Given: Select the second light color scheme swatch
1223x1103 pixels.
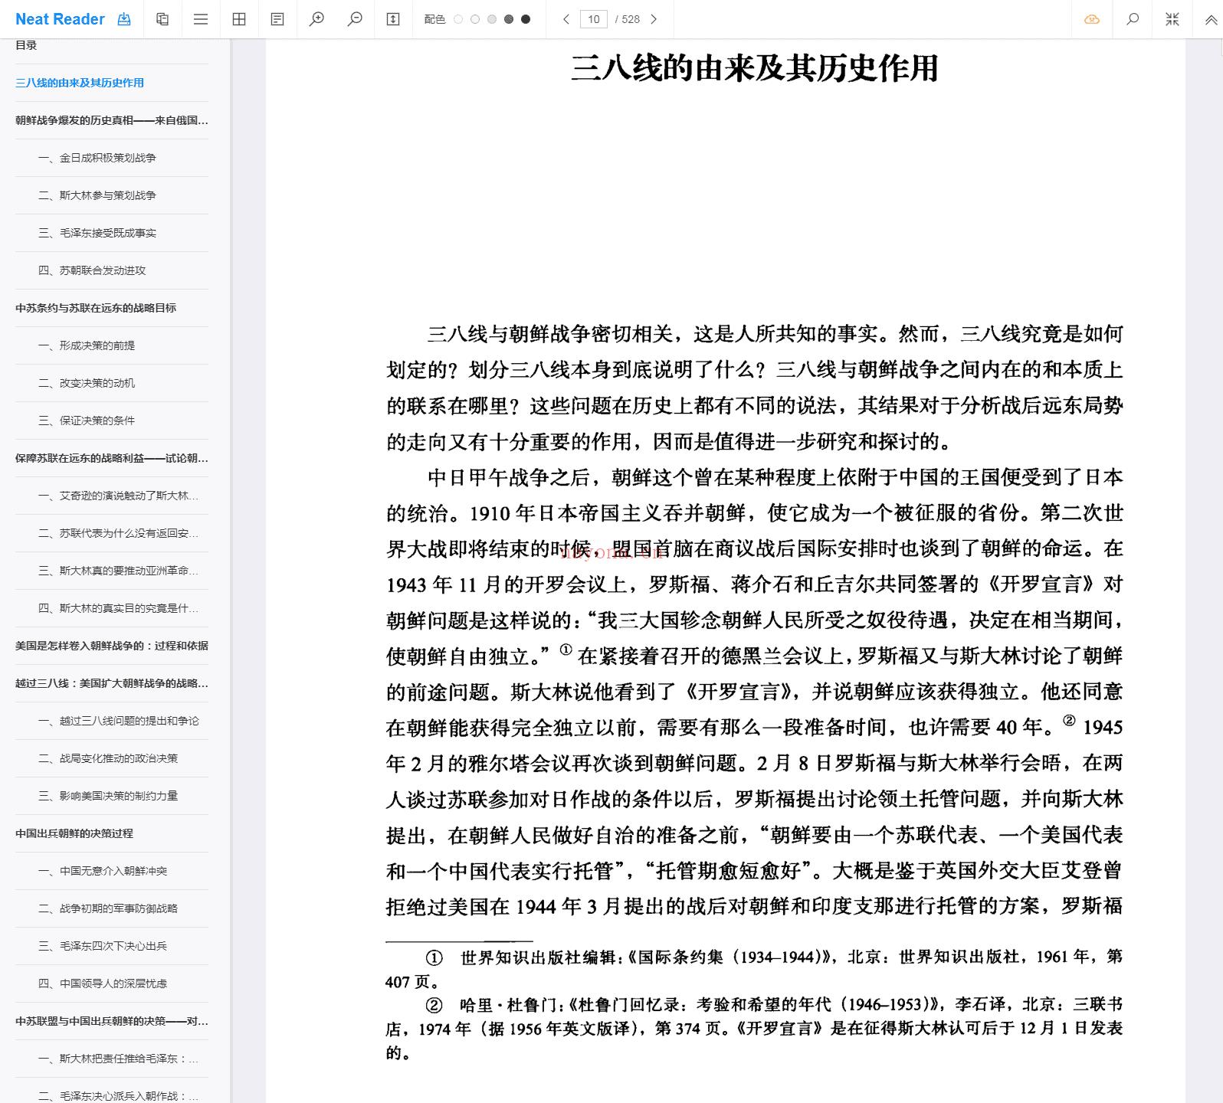Looking at the screenshot, I should click(475, 19).
